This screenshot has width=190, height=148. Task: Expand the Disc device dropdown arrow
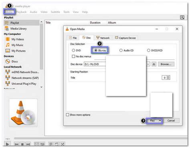pyautogui.click(x=148, y=64)
